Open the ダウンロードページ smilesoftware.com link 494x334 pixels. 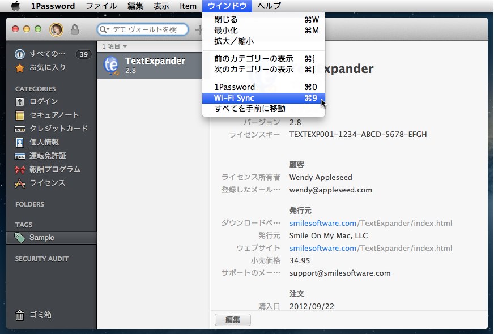371,223
